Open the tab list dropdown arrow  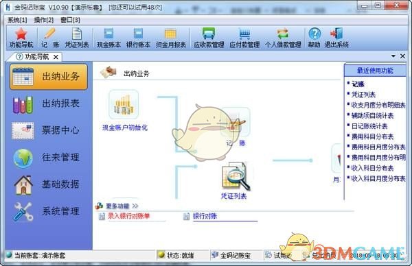[393, 56]
